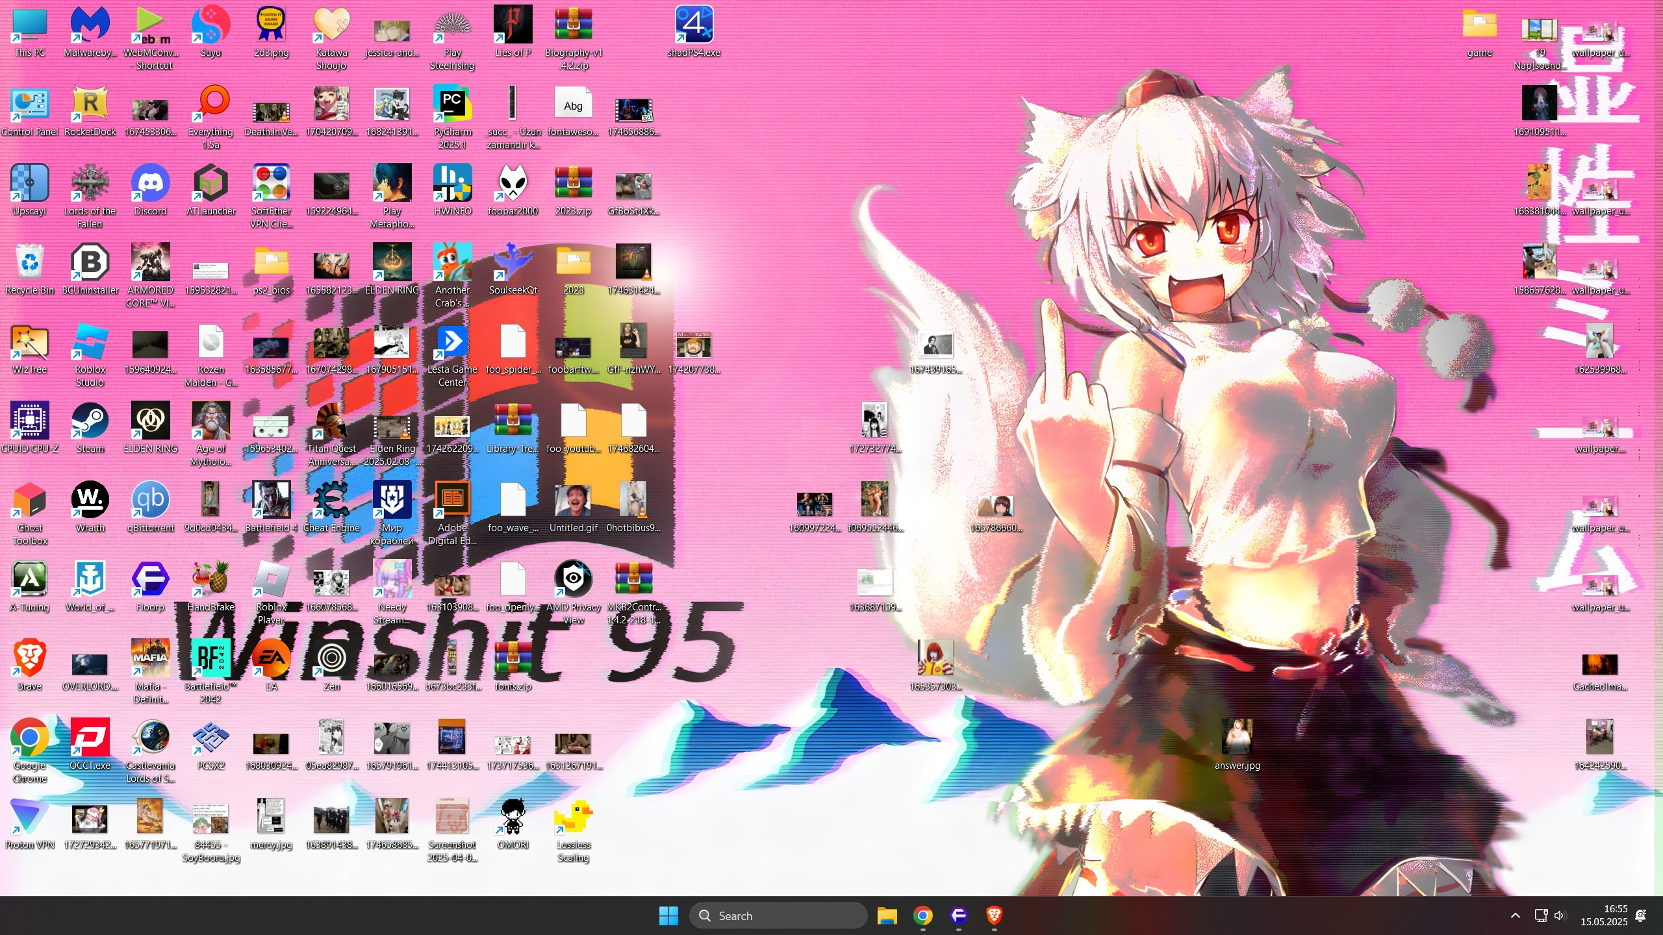Launch EA app shortcut

(272, 666)
